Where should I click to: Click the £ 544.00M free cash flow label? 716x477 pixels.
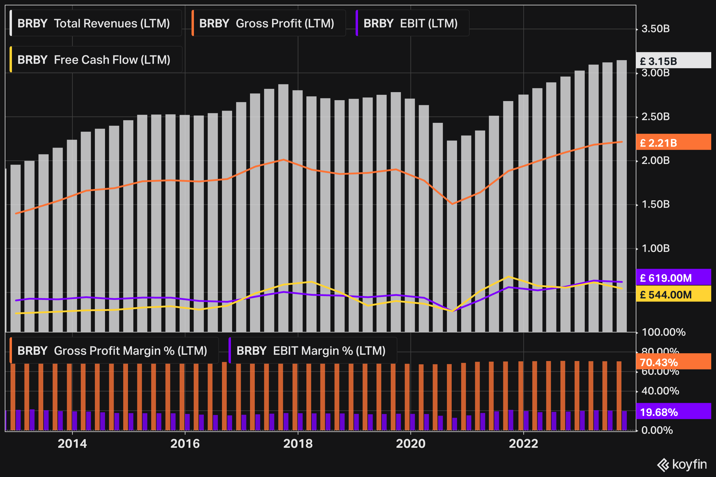tap(673, 294)
